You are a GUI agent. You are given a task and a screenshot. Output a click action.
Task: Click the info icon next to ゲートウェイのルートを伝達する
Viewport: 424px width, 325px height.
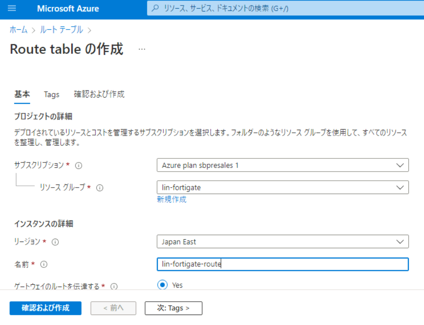coord(114,287)
